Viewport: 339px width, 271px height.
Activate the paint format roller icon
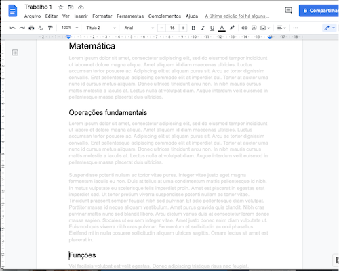click(50, 28)
